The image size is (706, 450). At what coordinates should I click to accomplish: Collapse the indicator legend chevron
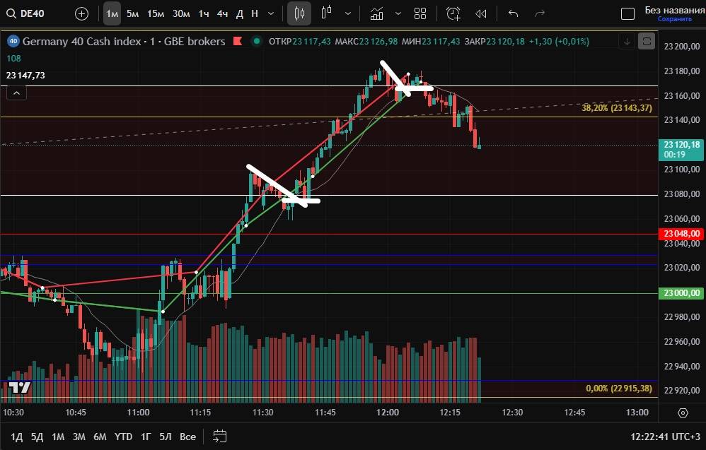(17, 92)
